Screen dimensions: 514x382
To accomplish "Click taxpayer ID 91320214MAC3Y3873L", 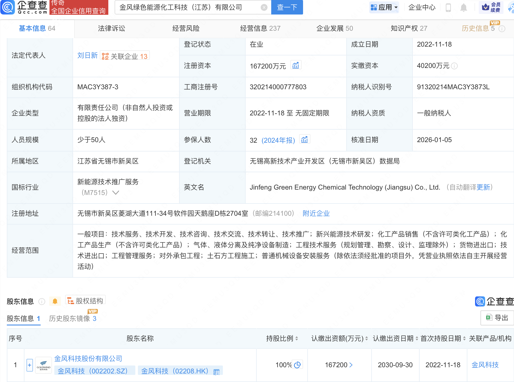I will point(453,87).
